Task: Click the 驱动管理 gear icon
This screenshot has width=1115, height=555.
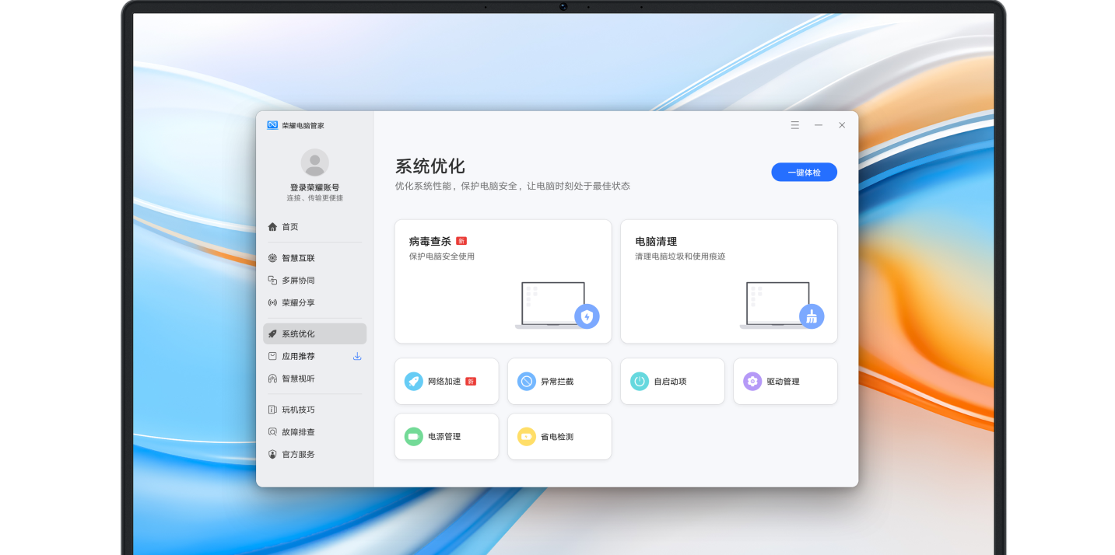Action: [x=752, y=381]
